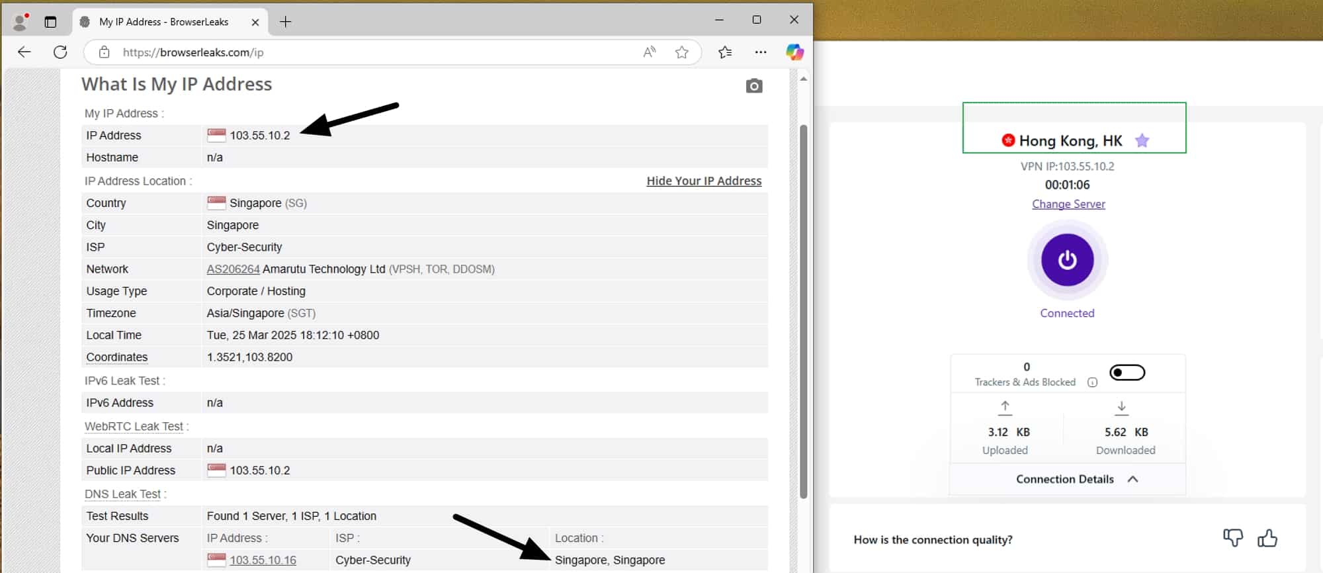Add page to favorites star
This screenshot has height=573, width=1323.
682,52
